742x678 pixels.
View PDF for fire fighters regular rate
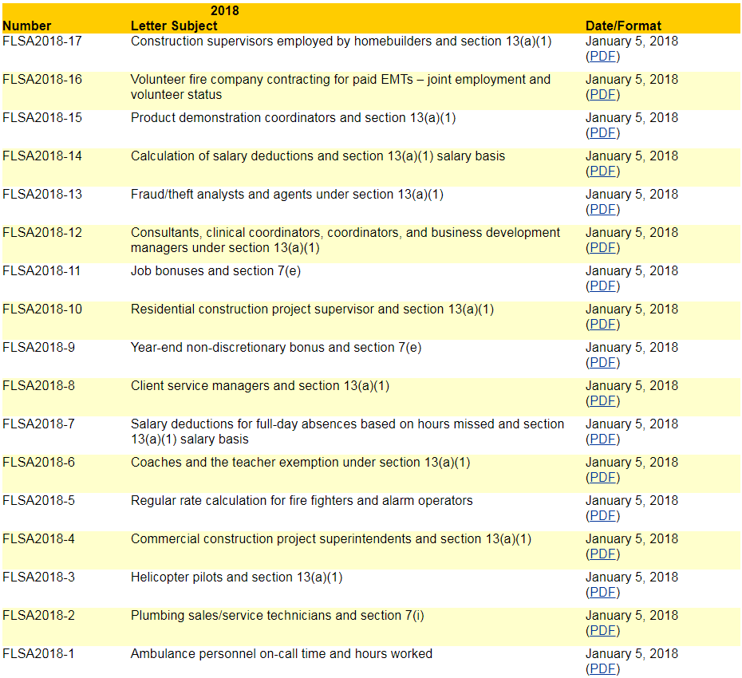(x=602, y=516)
